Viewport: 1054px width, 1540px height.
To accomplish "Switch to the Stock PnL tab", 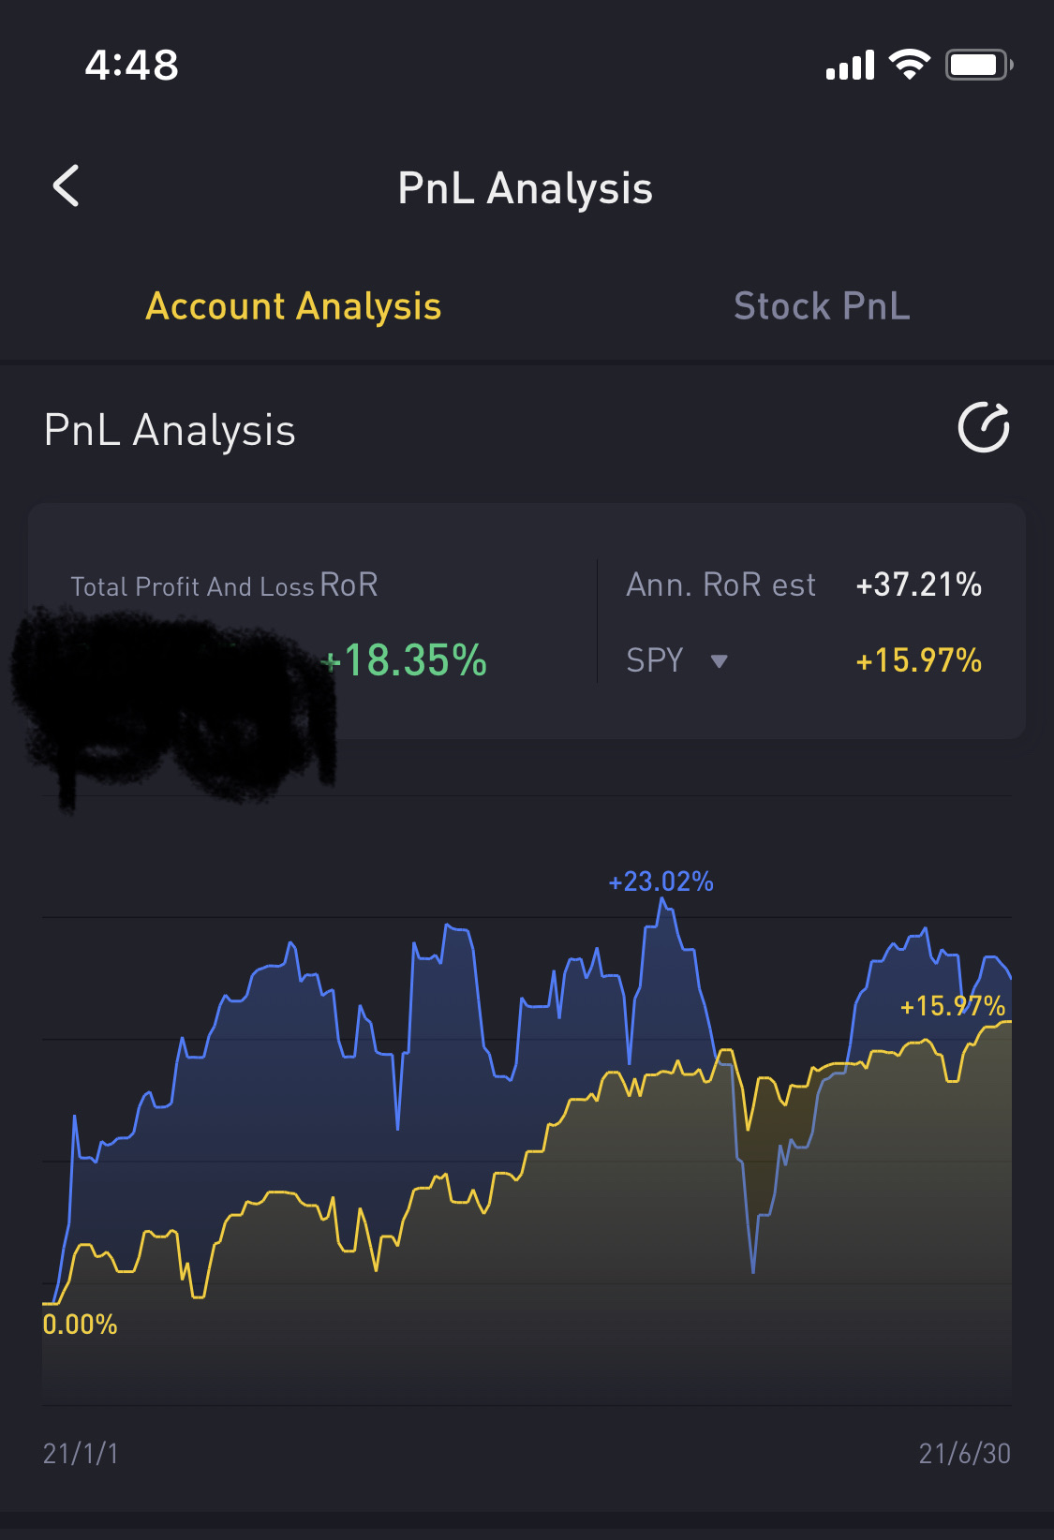I will click(822, 306).
